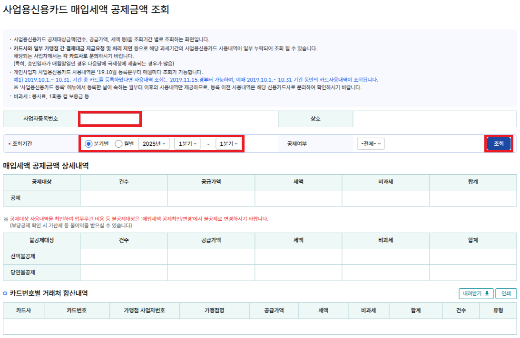Click the 카드번호 column header
This screenshot has width=520, height=338.
[77, 310]
